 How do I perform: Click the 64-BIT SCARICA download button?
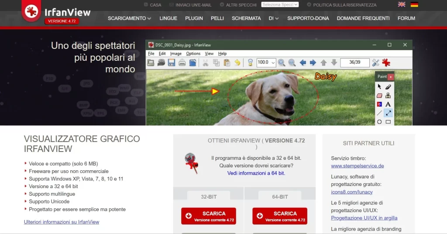pos(280,216)
